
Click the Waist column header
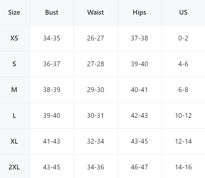pyautogui.click(x=95, y=12)
